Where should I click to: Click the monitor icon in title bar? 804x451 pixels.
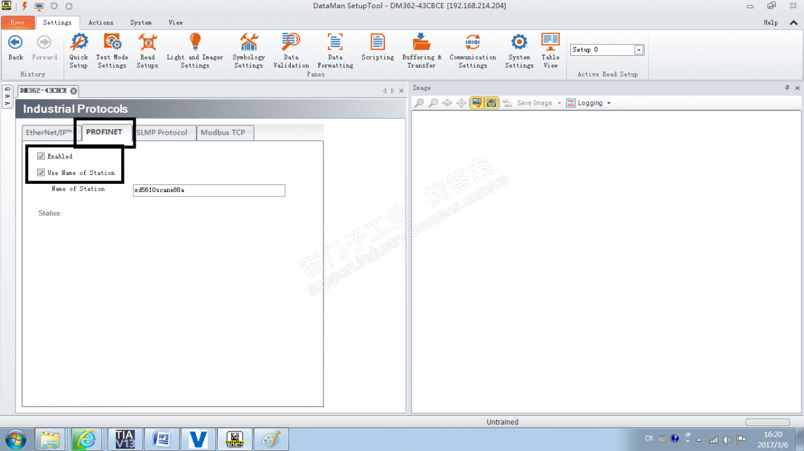point(39,6)
